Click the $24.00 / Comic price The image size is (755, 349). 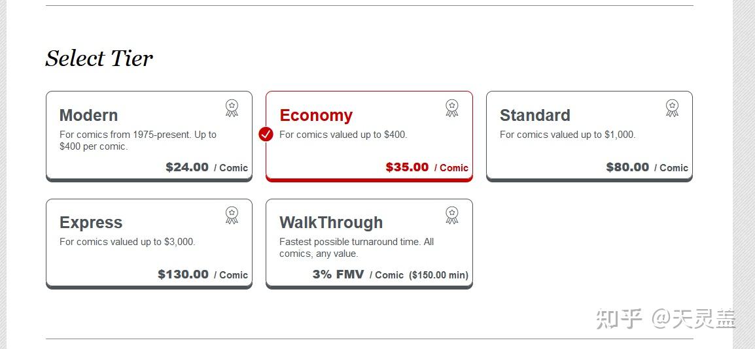207,167
